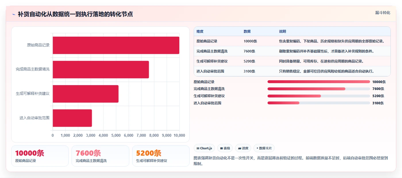Click the 进入自动审批范围 chart axis label

click(34, 118)
